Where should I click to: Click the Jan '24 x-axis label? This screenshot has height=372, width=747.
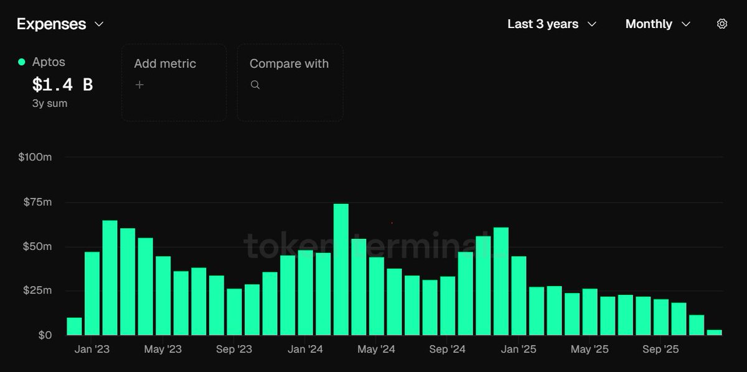pyautogui.click(x=305, y=350)
